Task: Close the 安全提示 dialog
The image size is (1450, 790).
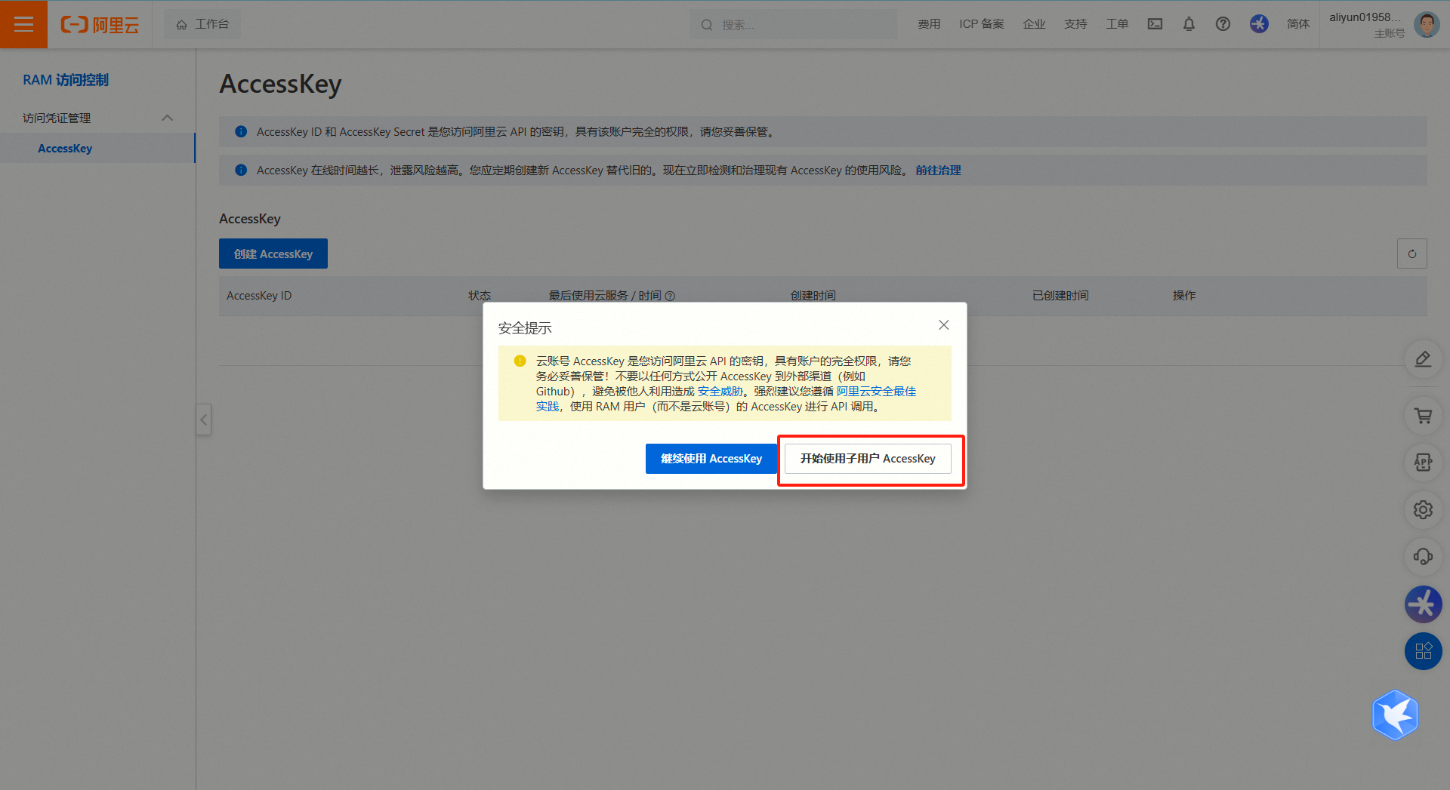Action: pyautogui.click(x=944, y=325)
